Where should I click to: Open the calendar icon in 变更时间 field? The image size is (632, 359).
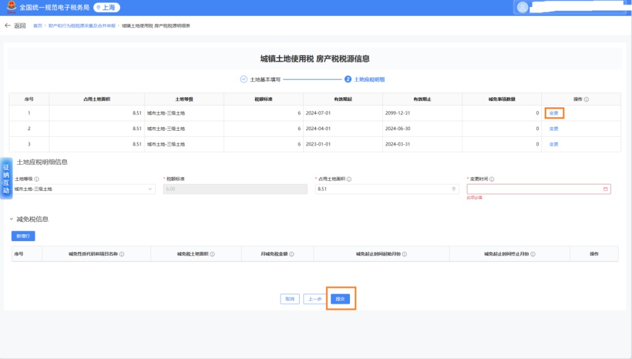[605, 189]
